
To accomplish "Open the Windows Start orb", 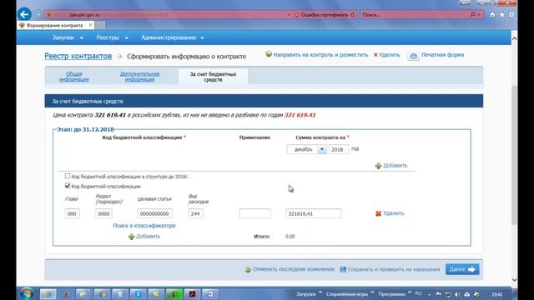I will [27, 294].
